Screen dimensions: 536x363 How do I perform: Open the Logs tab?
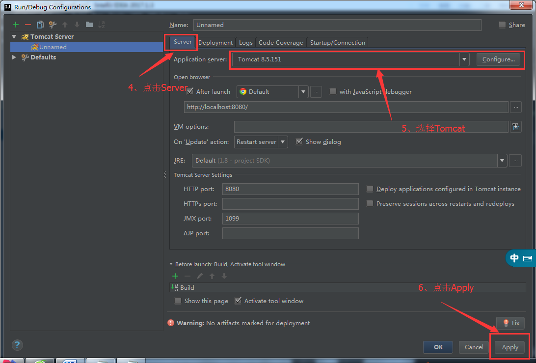pos(246,42)
